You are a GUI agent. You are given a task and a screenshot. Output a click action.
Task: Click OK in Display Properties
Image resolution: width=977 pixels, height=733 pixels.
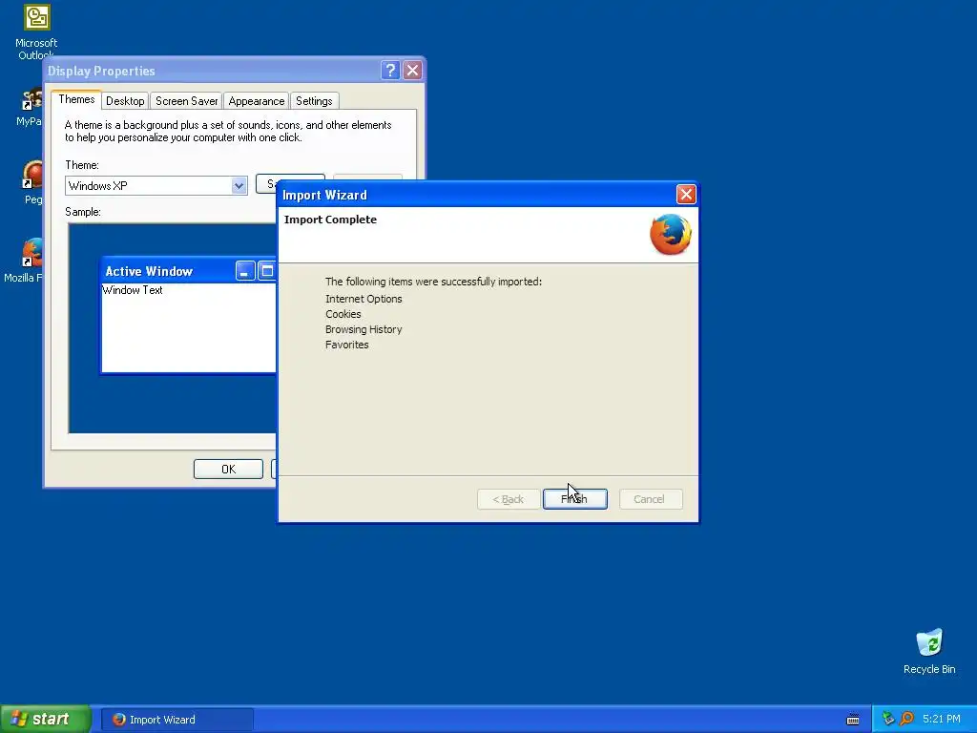[x=228, y=469]
